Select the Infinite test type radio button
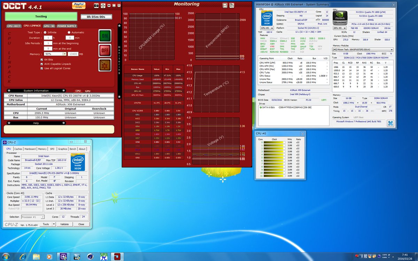The image size is (418, 261). [x=45, y=32]
